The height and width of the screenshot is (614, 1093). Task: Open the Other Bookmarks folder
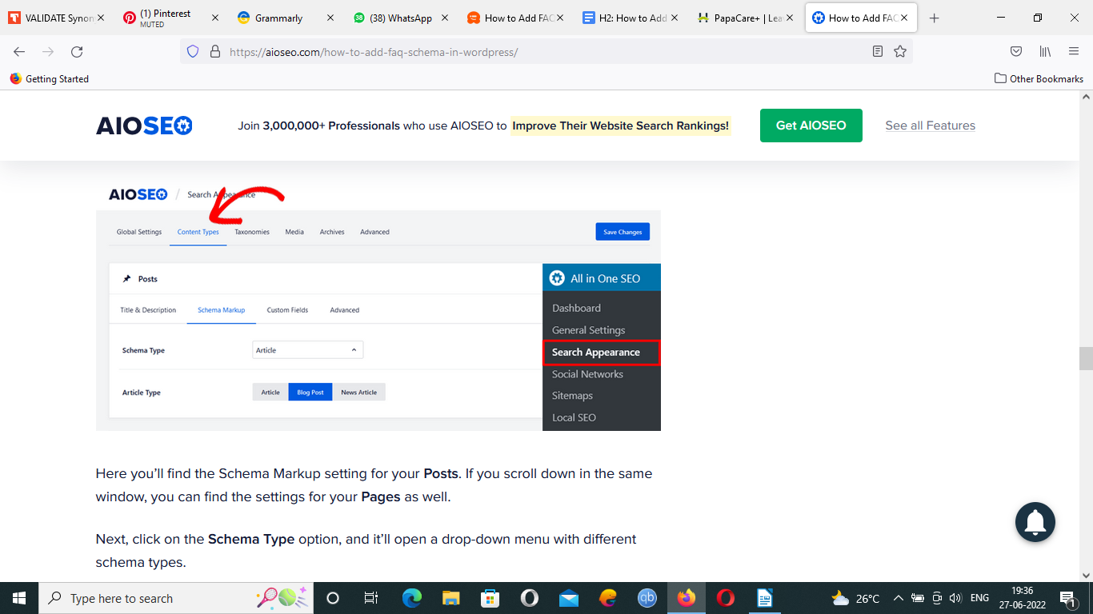click(1039, 78)
